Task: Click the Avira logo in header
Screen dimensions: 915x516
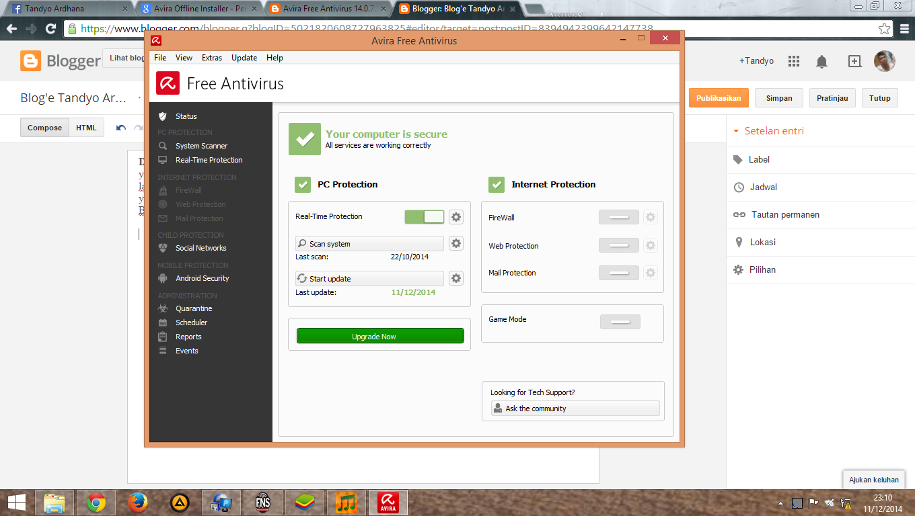Action: (x=168, y=83)
